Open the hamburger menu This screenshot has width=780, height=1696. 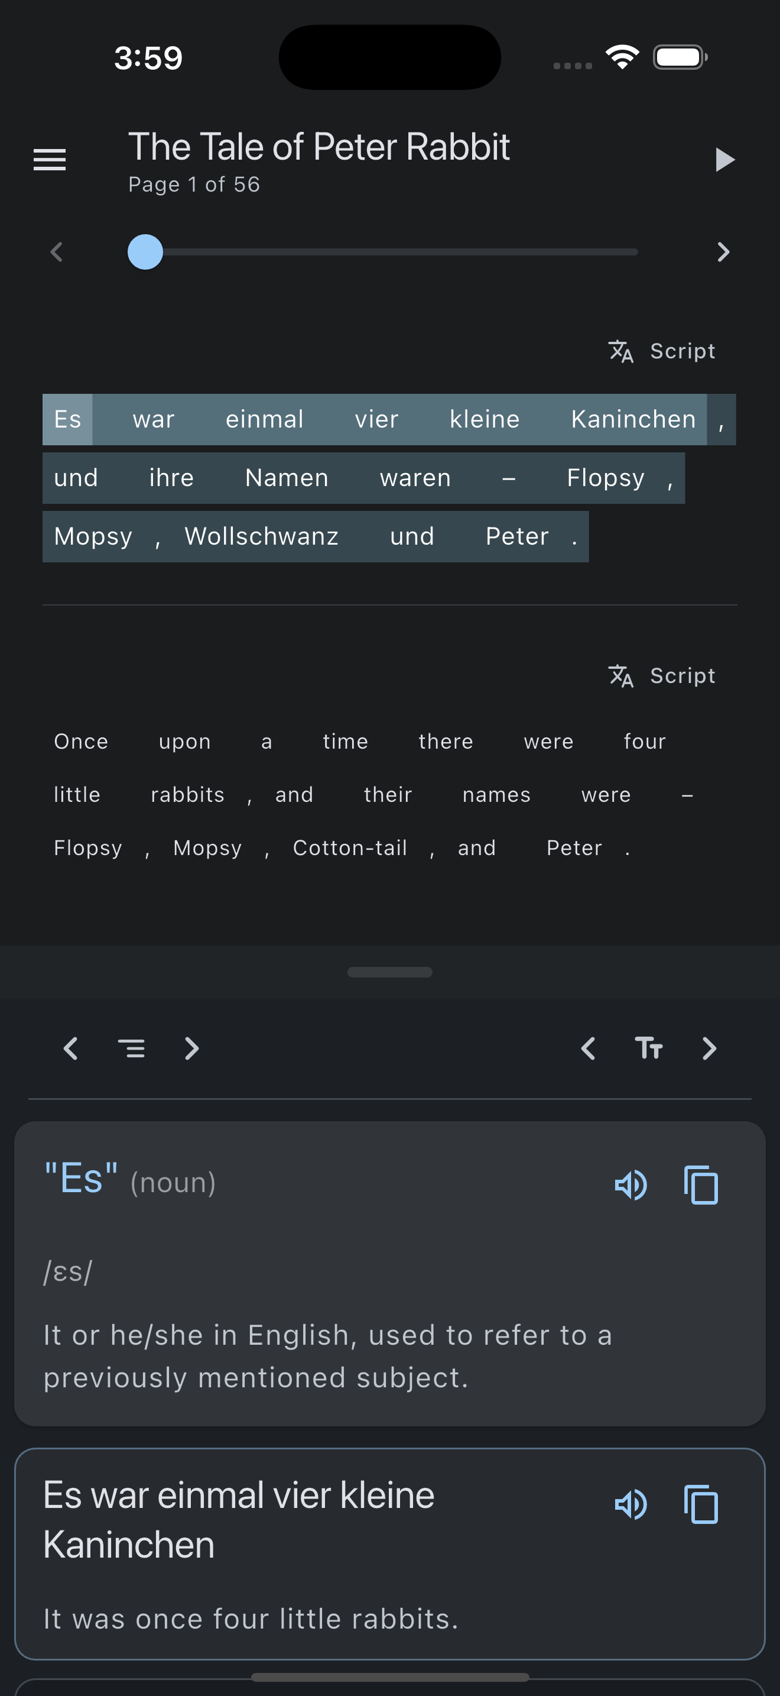(50, 159)
